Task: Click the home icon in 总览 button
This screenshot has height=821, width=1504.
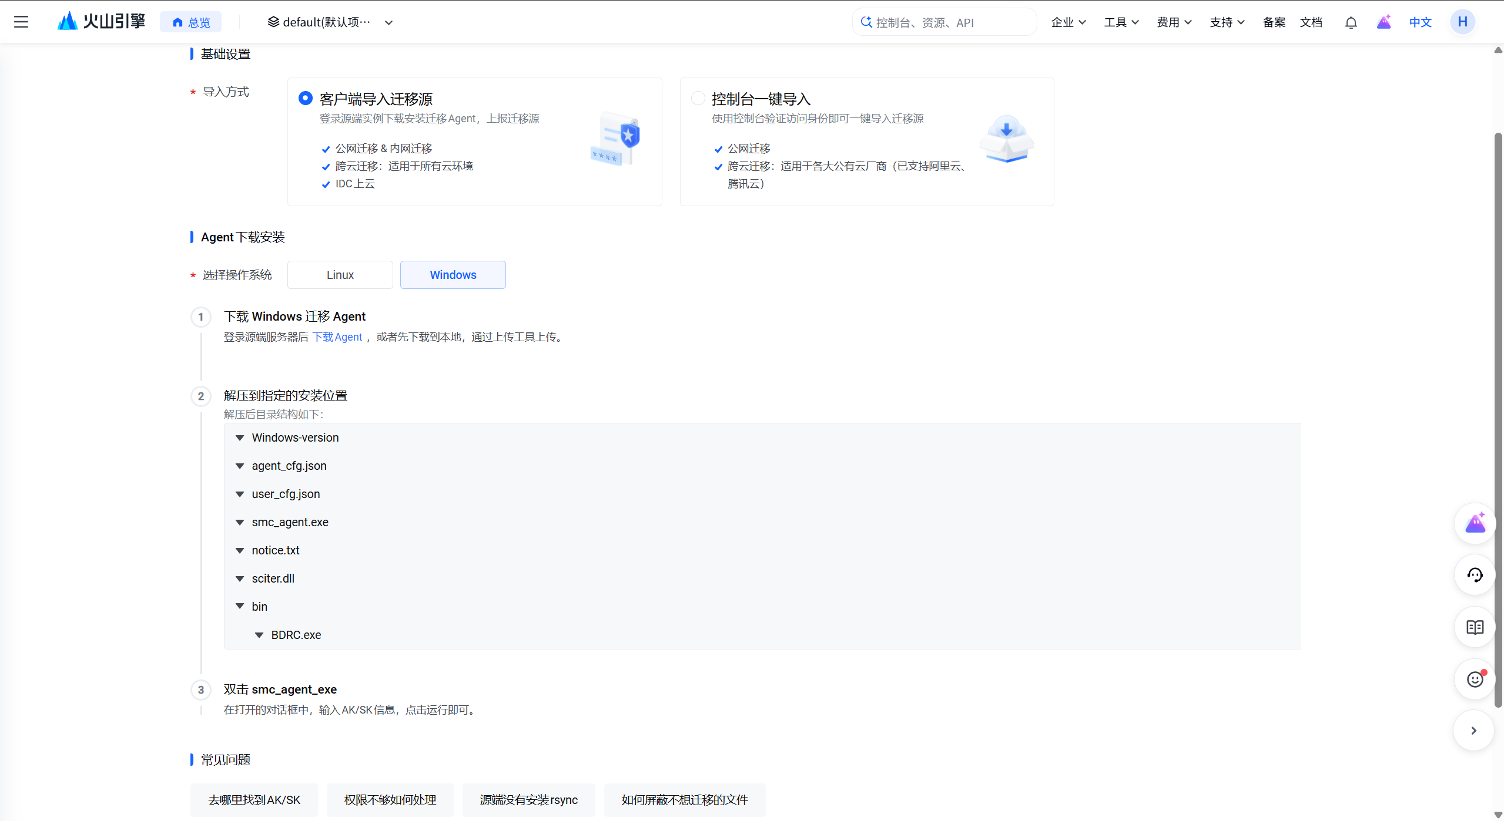Action: click(x=177, y=22)
